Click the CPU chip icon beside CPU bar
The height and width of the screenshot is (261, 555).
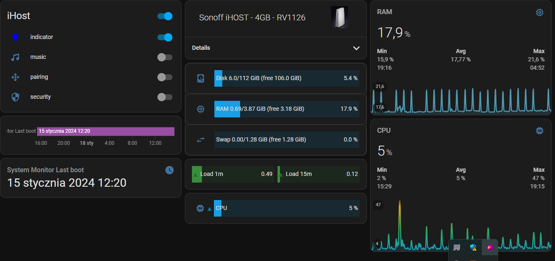point(200,208)
